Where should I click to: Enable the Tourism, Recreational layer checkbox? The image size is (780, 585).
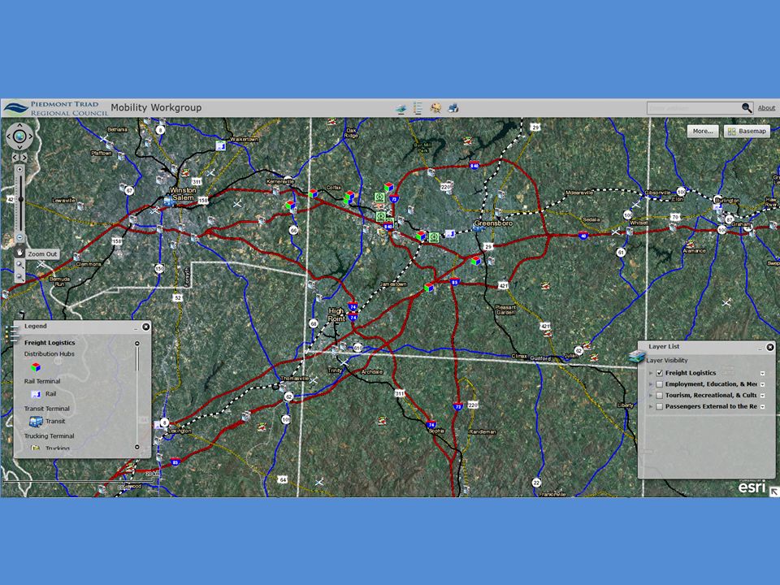coord(660,395)
